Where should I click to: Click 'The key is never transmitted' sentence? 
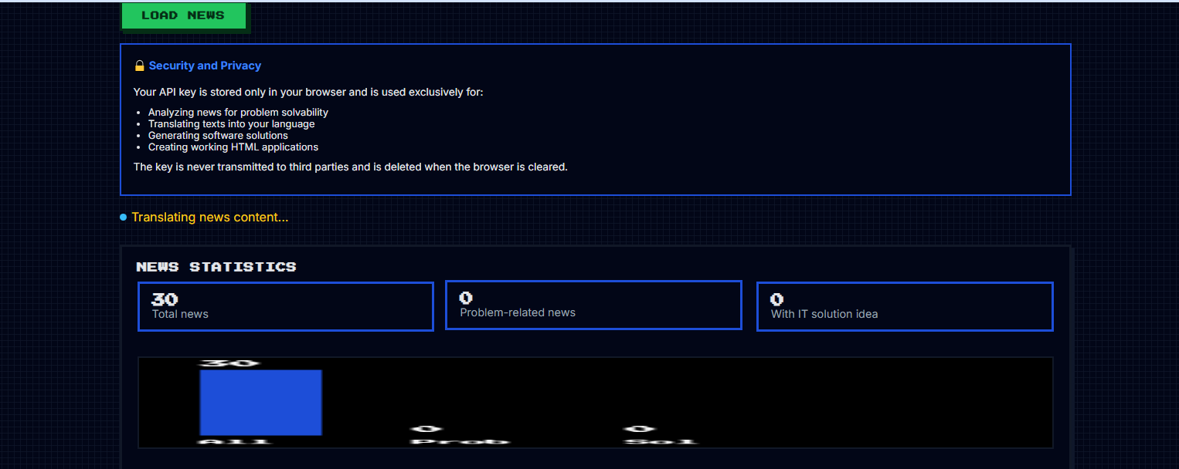pyautogui.click(x=351, y=167)
